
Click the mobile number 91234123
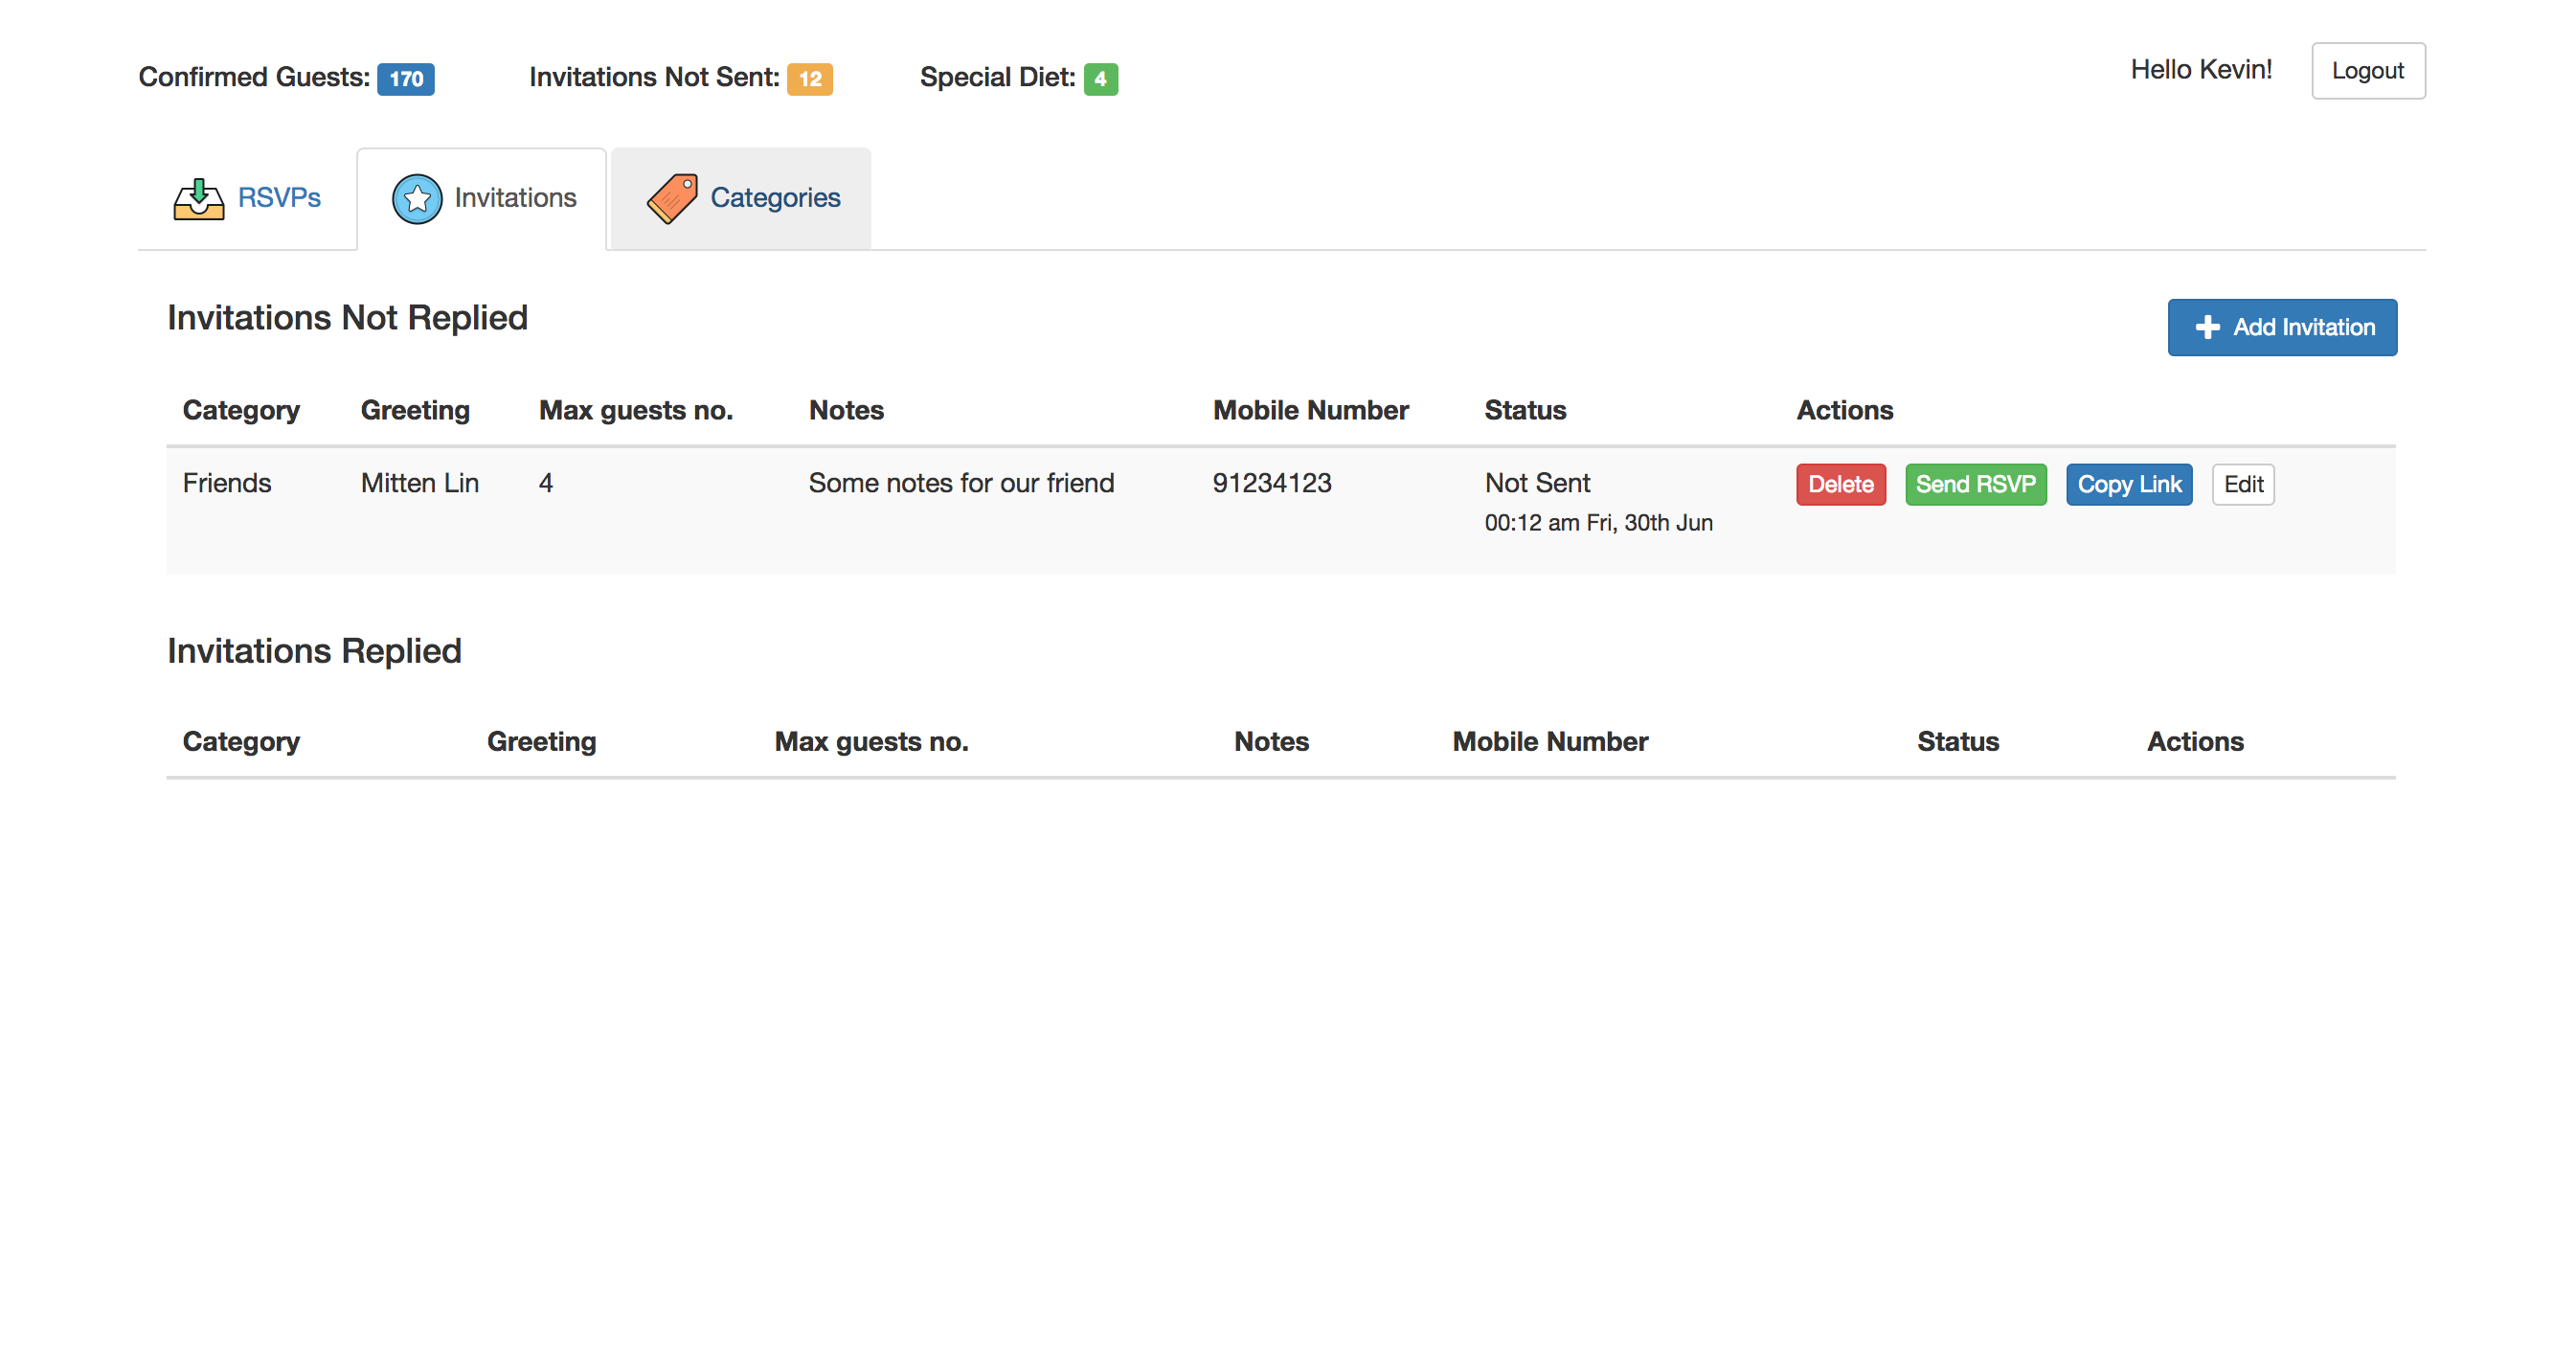(x=1272, y=483)
